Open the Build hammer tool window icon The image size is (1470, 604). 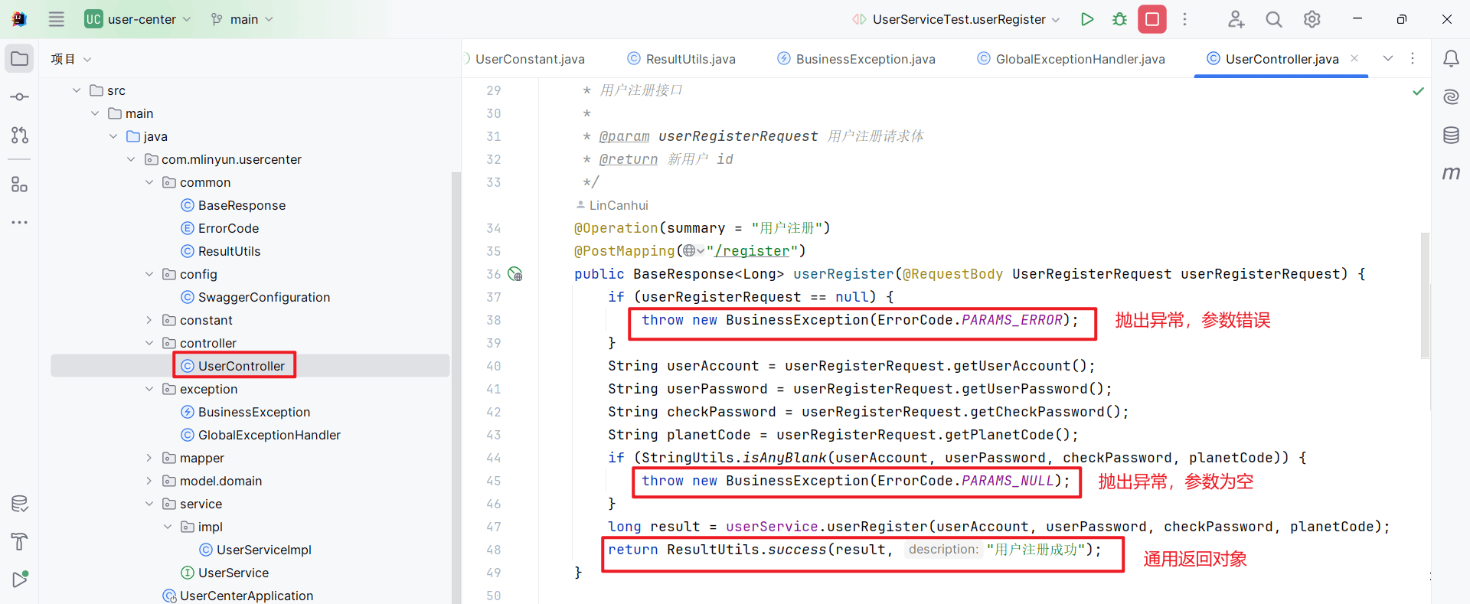coord(20,542)
